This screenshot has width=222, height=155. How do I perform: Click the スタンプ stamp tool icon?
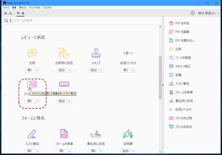pyautogui.click(x=96, y=53)
